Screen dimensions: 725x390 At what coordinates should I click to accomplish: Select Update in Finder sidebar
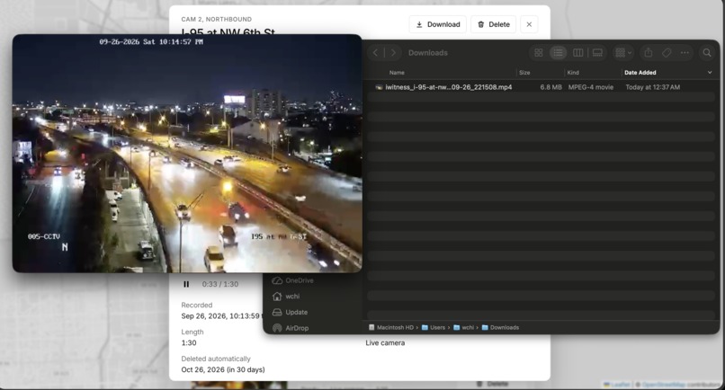tap(290, 312)
